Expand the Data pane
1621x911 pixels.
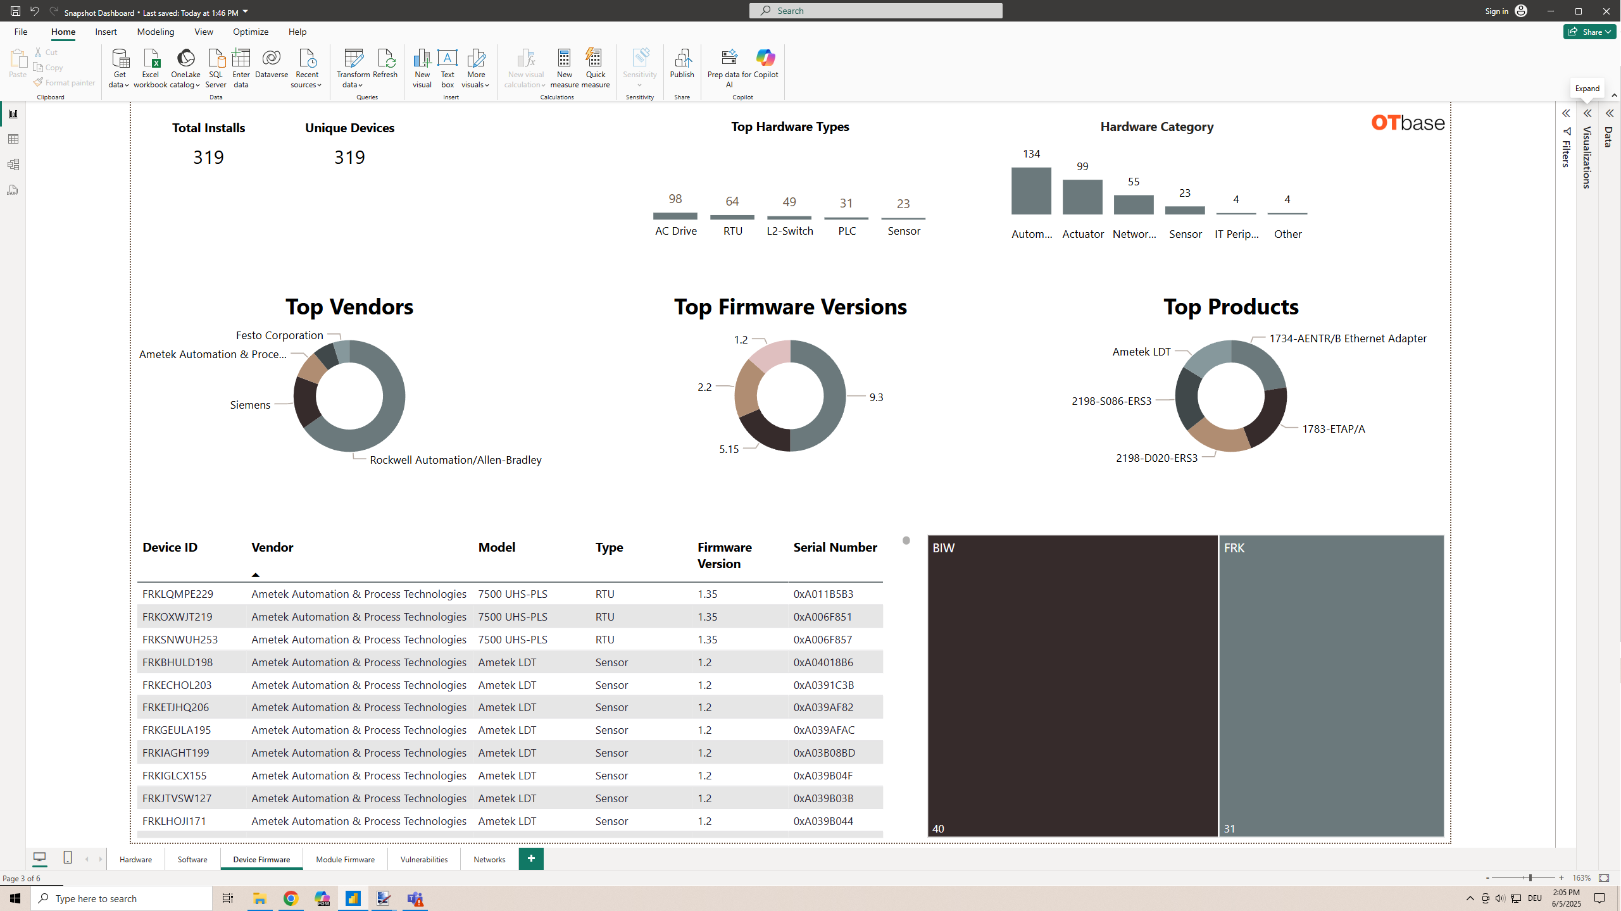[1609, 114]
